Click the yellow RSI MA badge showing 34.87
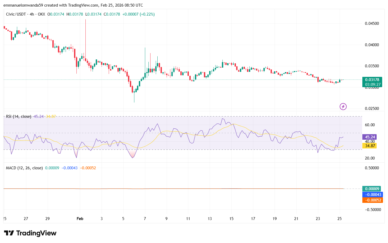 click(370, 145)
